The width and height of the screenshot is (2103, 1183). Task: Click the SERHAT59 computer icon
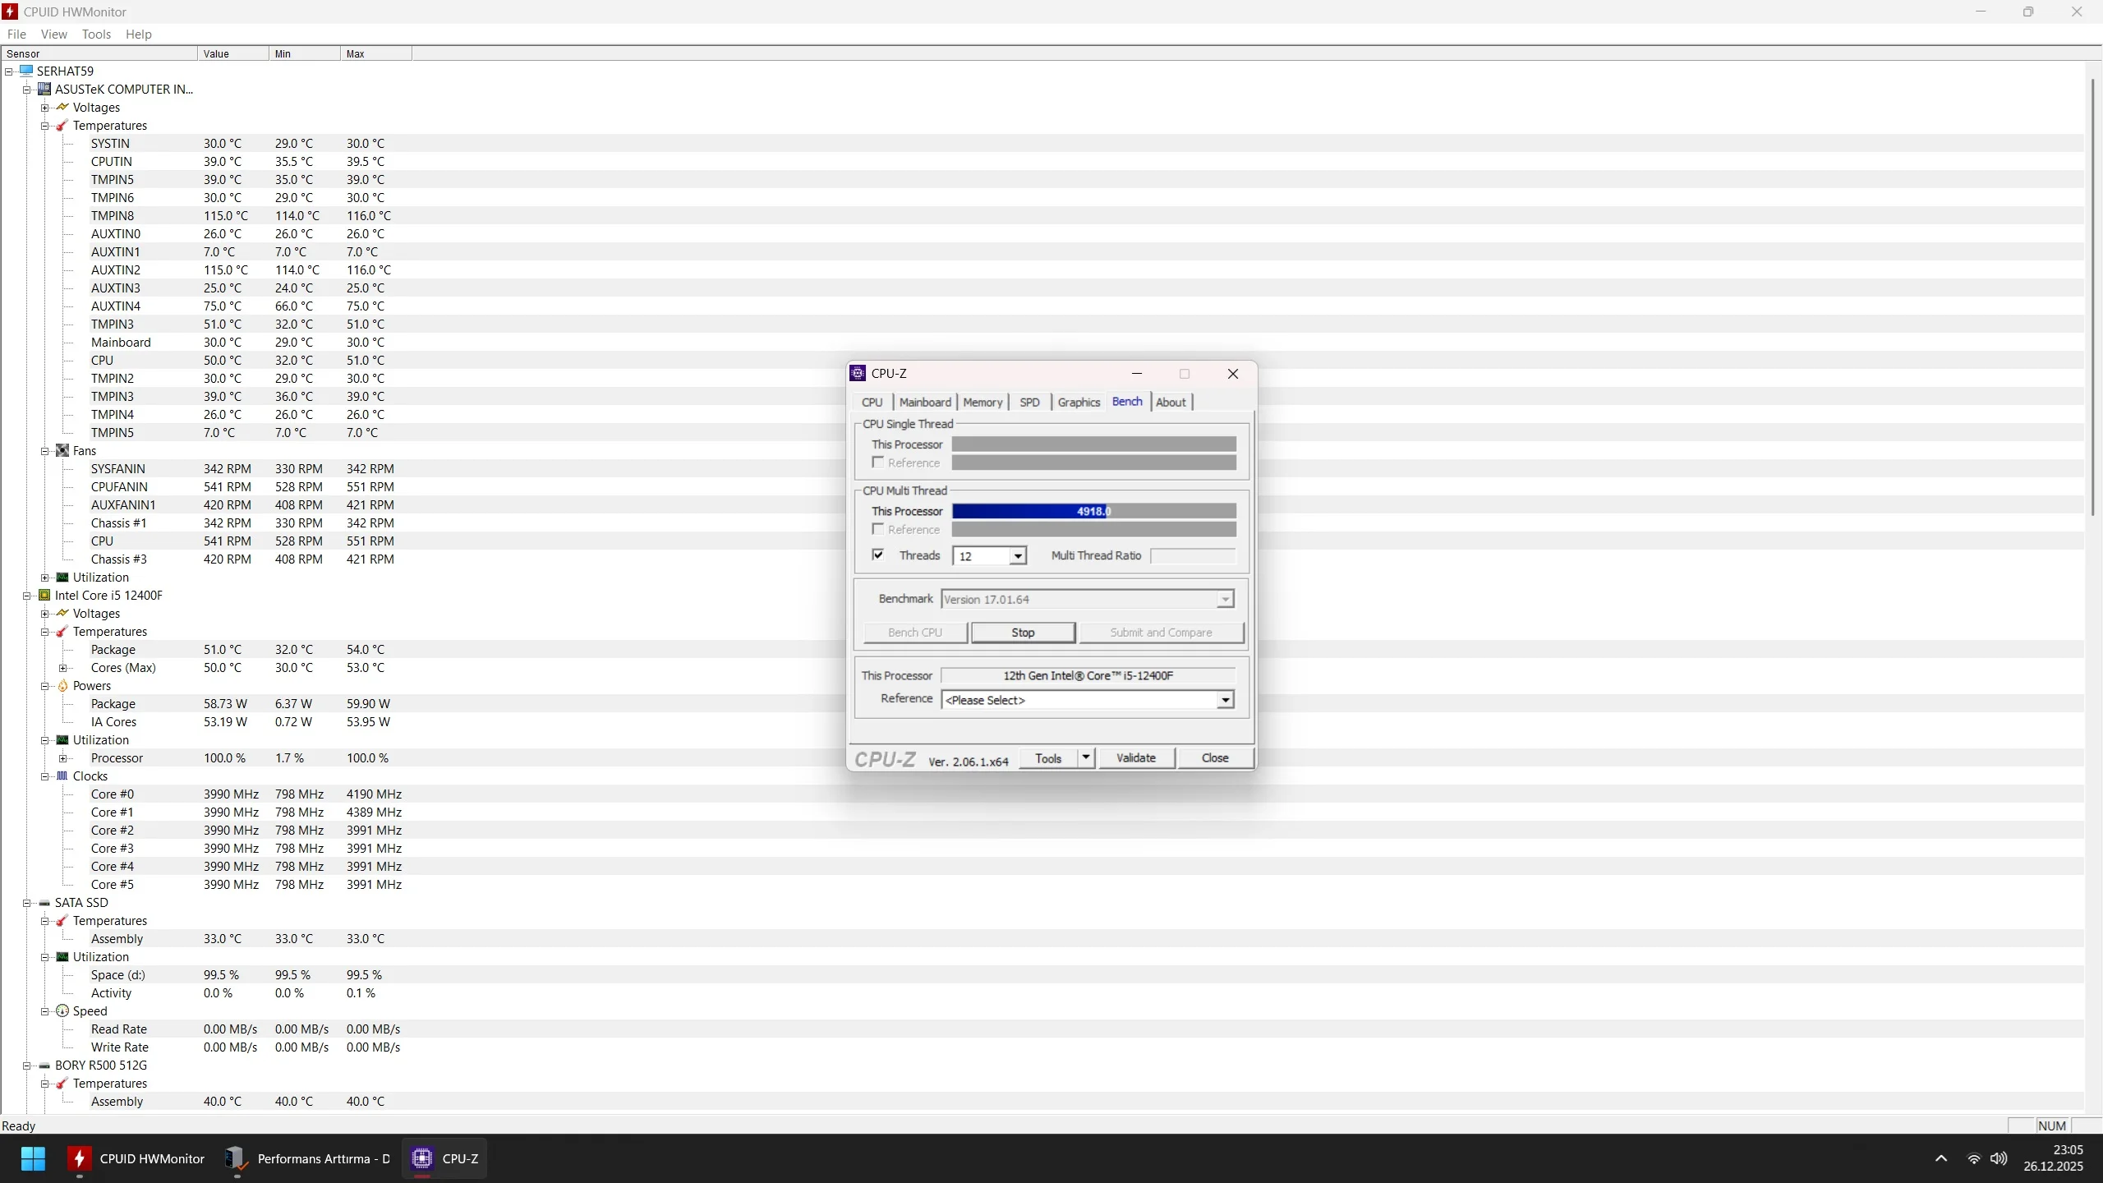[26, 71]
